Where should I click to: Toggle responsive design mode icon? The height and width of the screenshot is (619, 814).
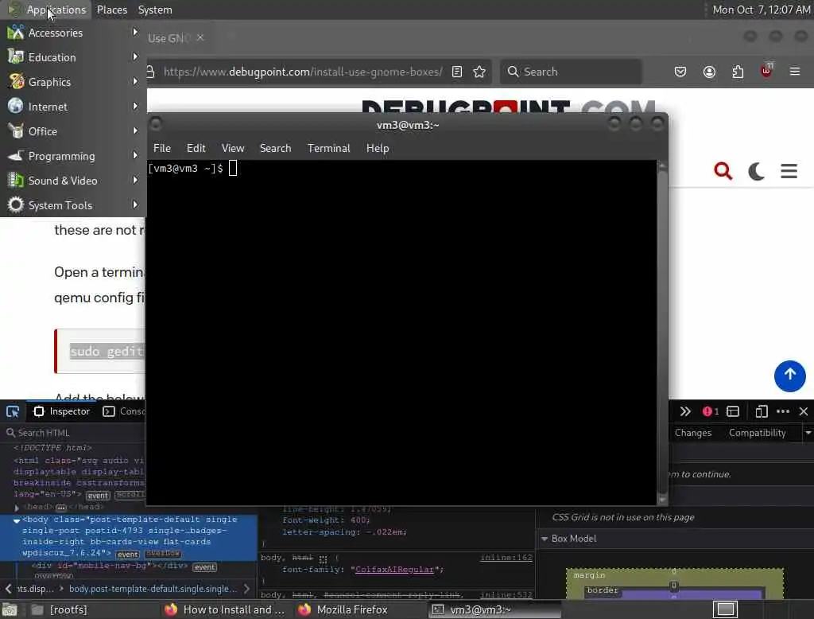(x=762, y=411)
